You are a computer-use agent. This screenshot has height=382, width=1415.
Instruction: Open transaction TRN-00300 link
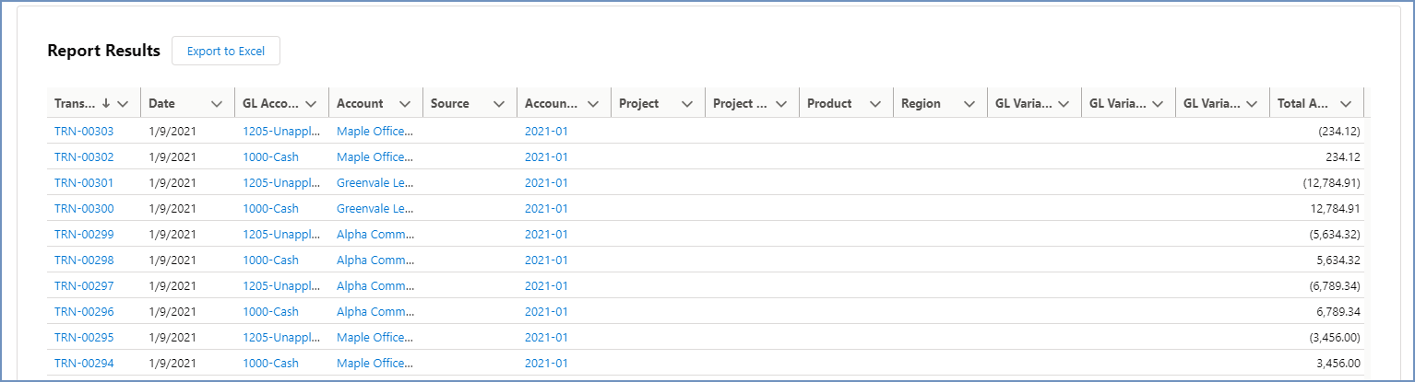(x=84, y=209)
